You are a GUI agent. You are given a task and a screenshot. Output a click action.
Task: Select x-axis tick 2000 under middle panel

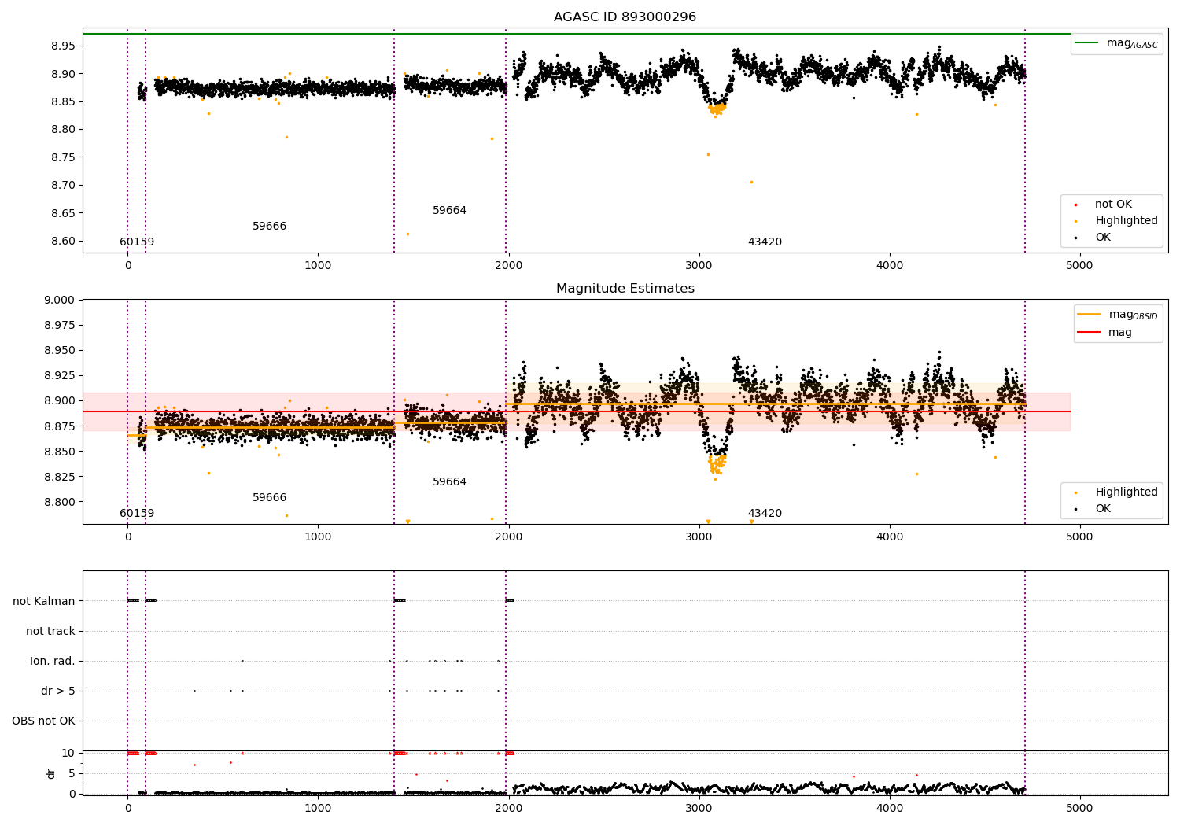(508, 537)
